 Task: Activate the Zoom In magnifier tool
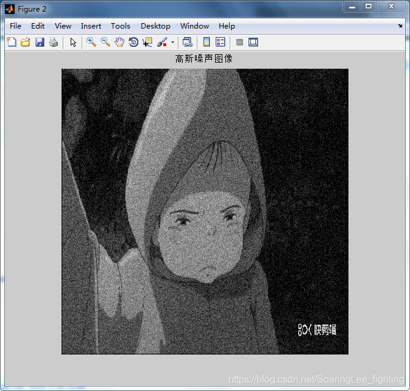click(x=91, y=42)
